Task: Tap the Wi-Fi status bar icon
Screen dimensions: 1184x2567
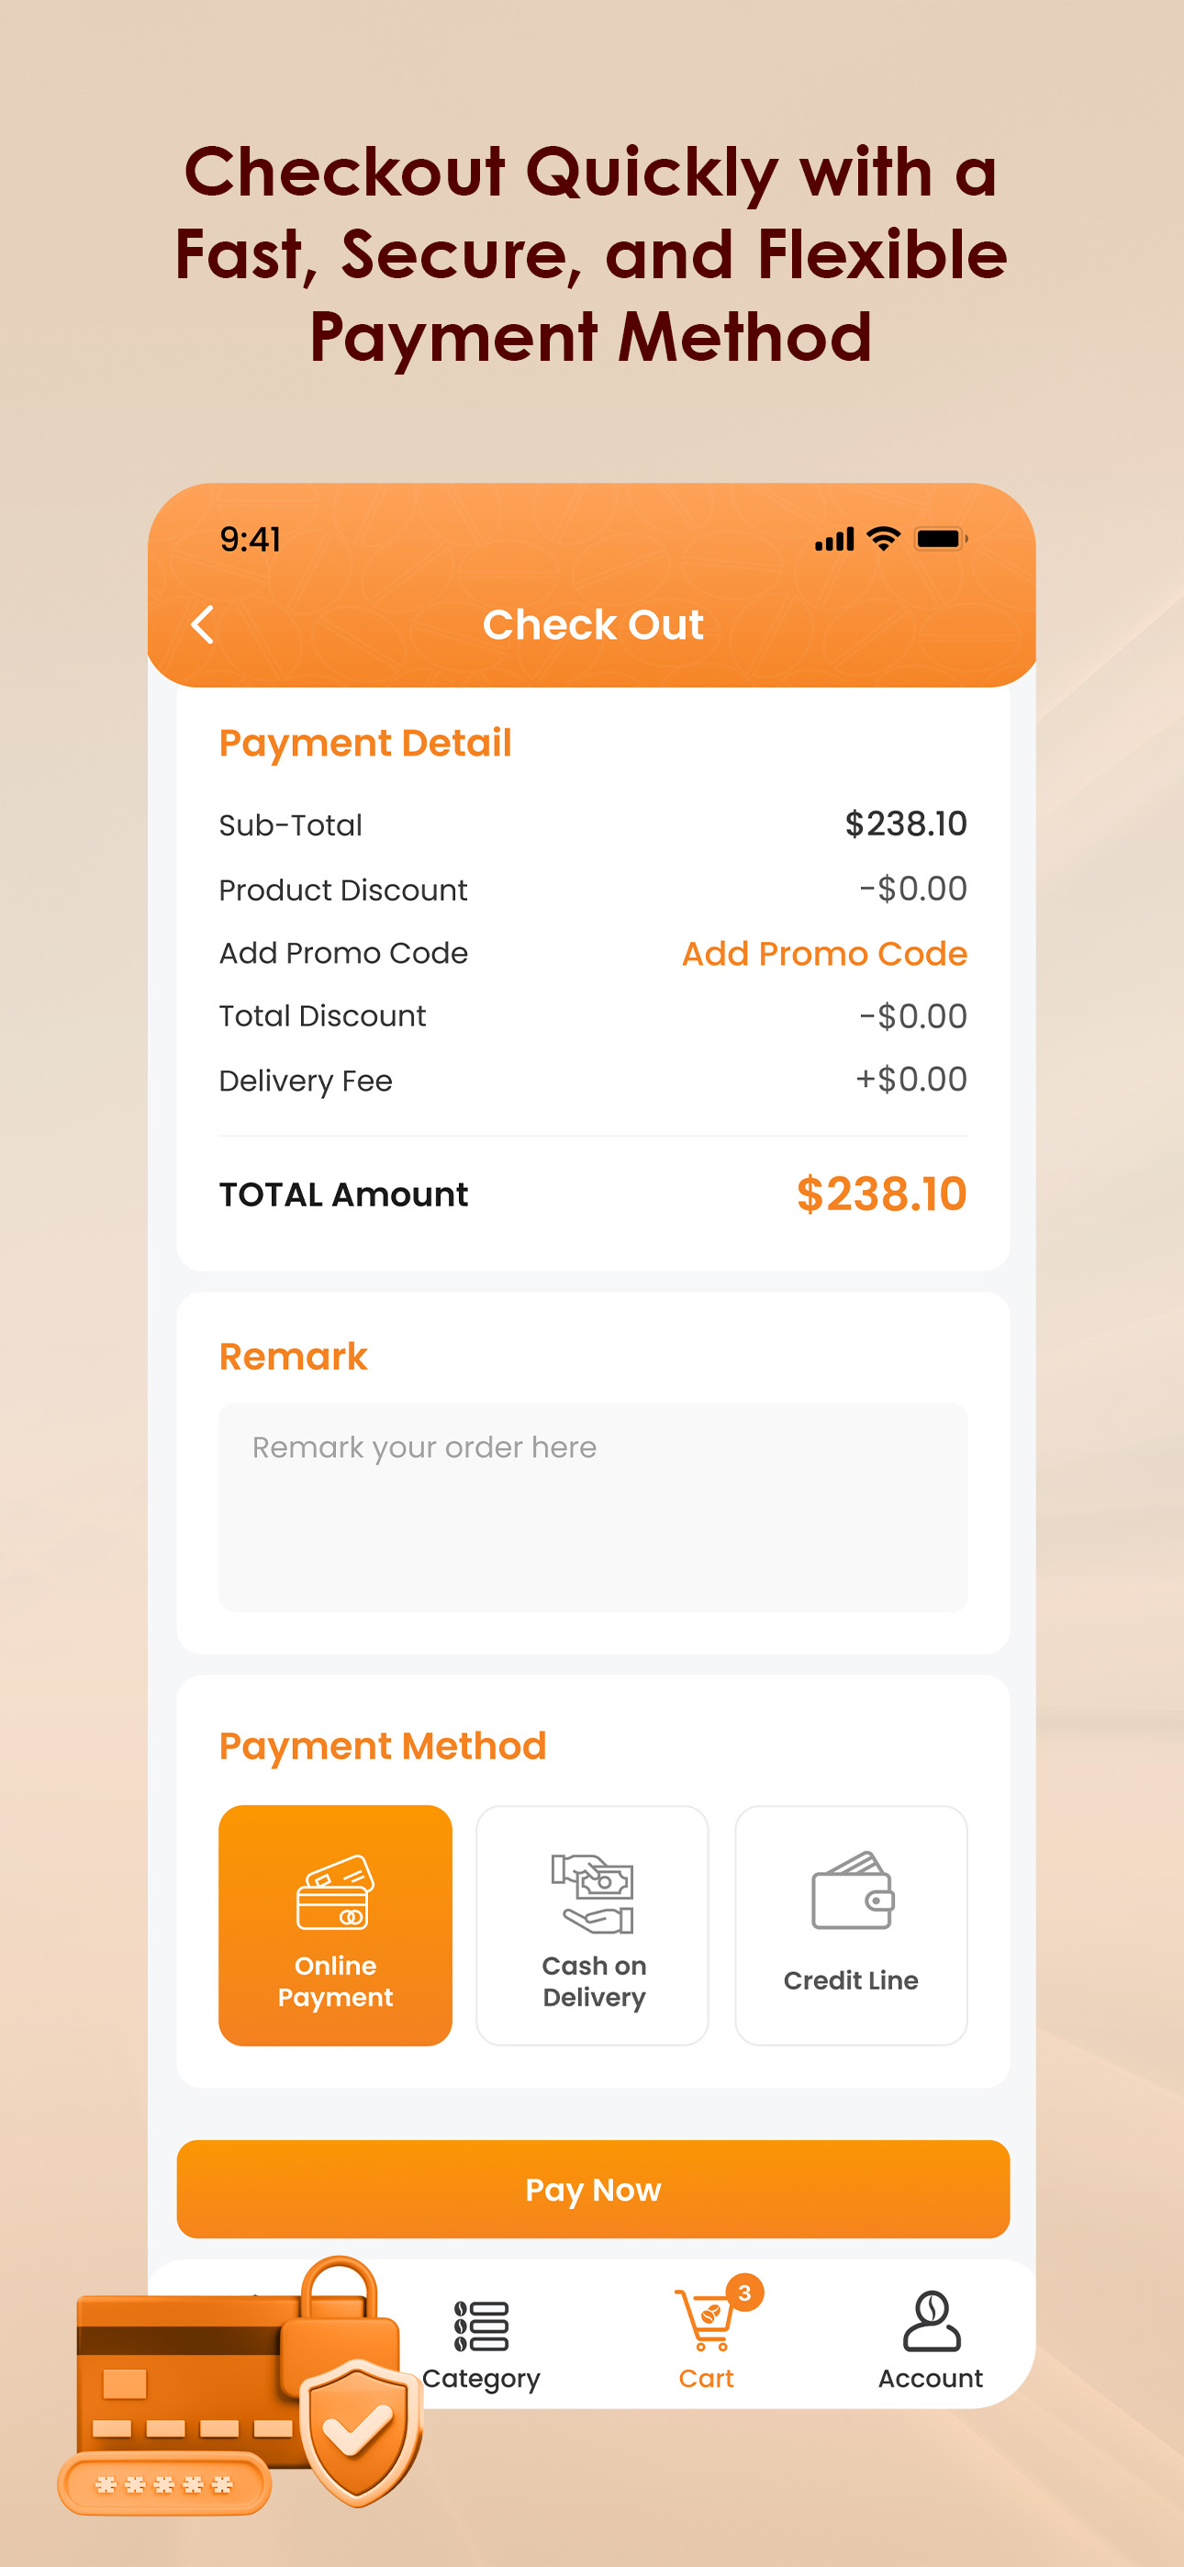Action: point(883,538)
